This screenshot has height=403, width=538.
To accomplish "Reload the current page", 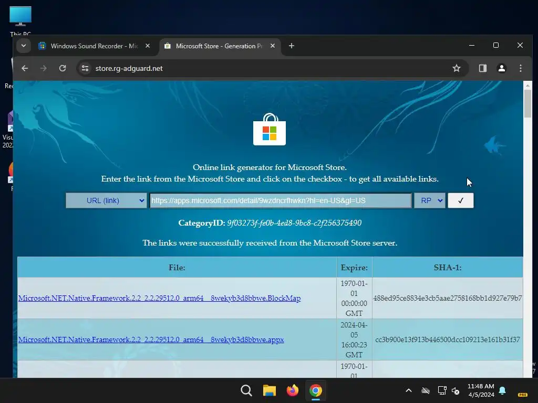I will tap(63, 68).
